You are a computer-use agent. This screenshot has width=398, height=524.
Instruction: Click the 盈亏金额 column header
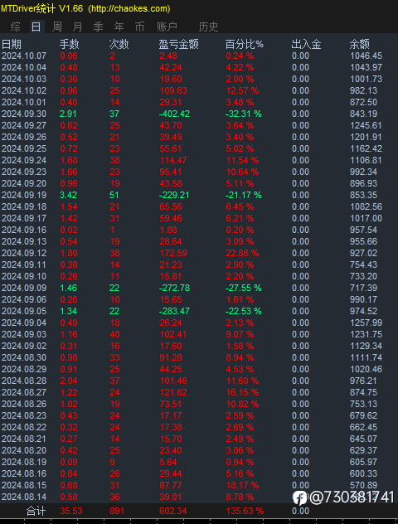coord(179,44)
